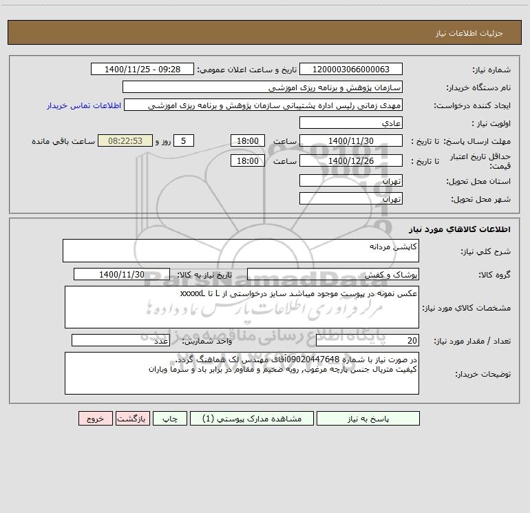
Task: Click the حداقل تاریخ اعتبار قیمت label
Action: (x=480, y=161)
